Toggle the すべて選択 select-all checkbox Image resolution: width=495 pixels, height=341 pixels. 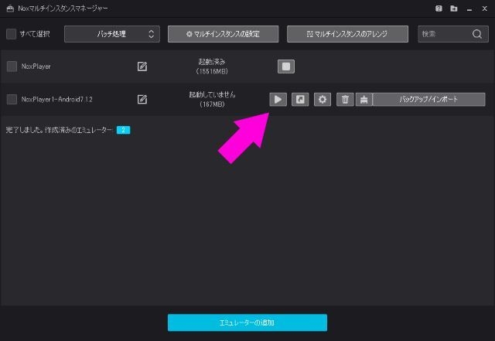pos(11,34)
